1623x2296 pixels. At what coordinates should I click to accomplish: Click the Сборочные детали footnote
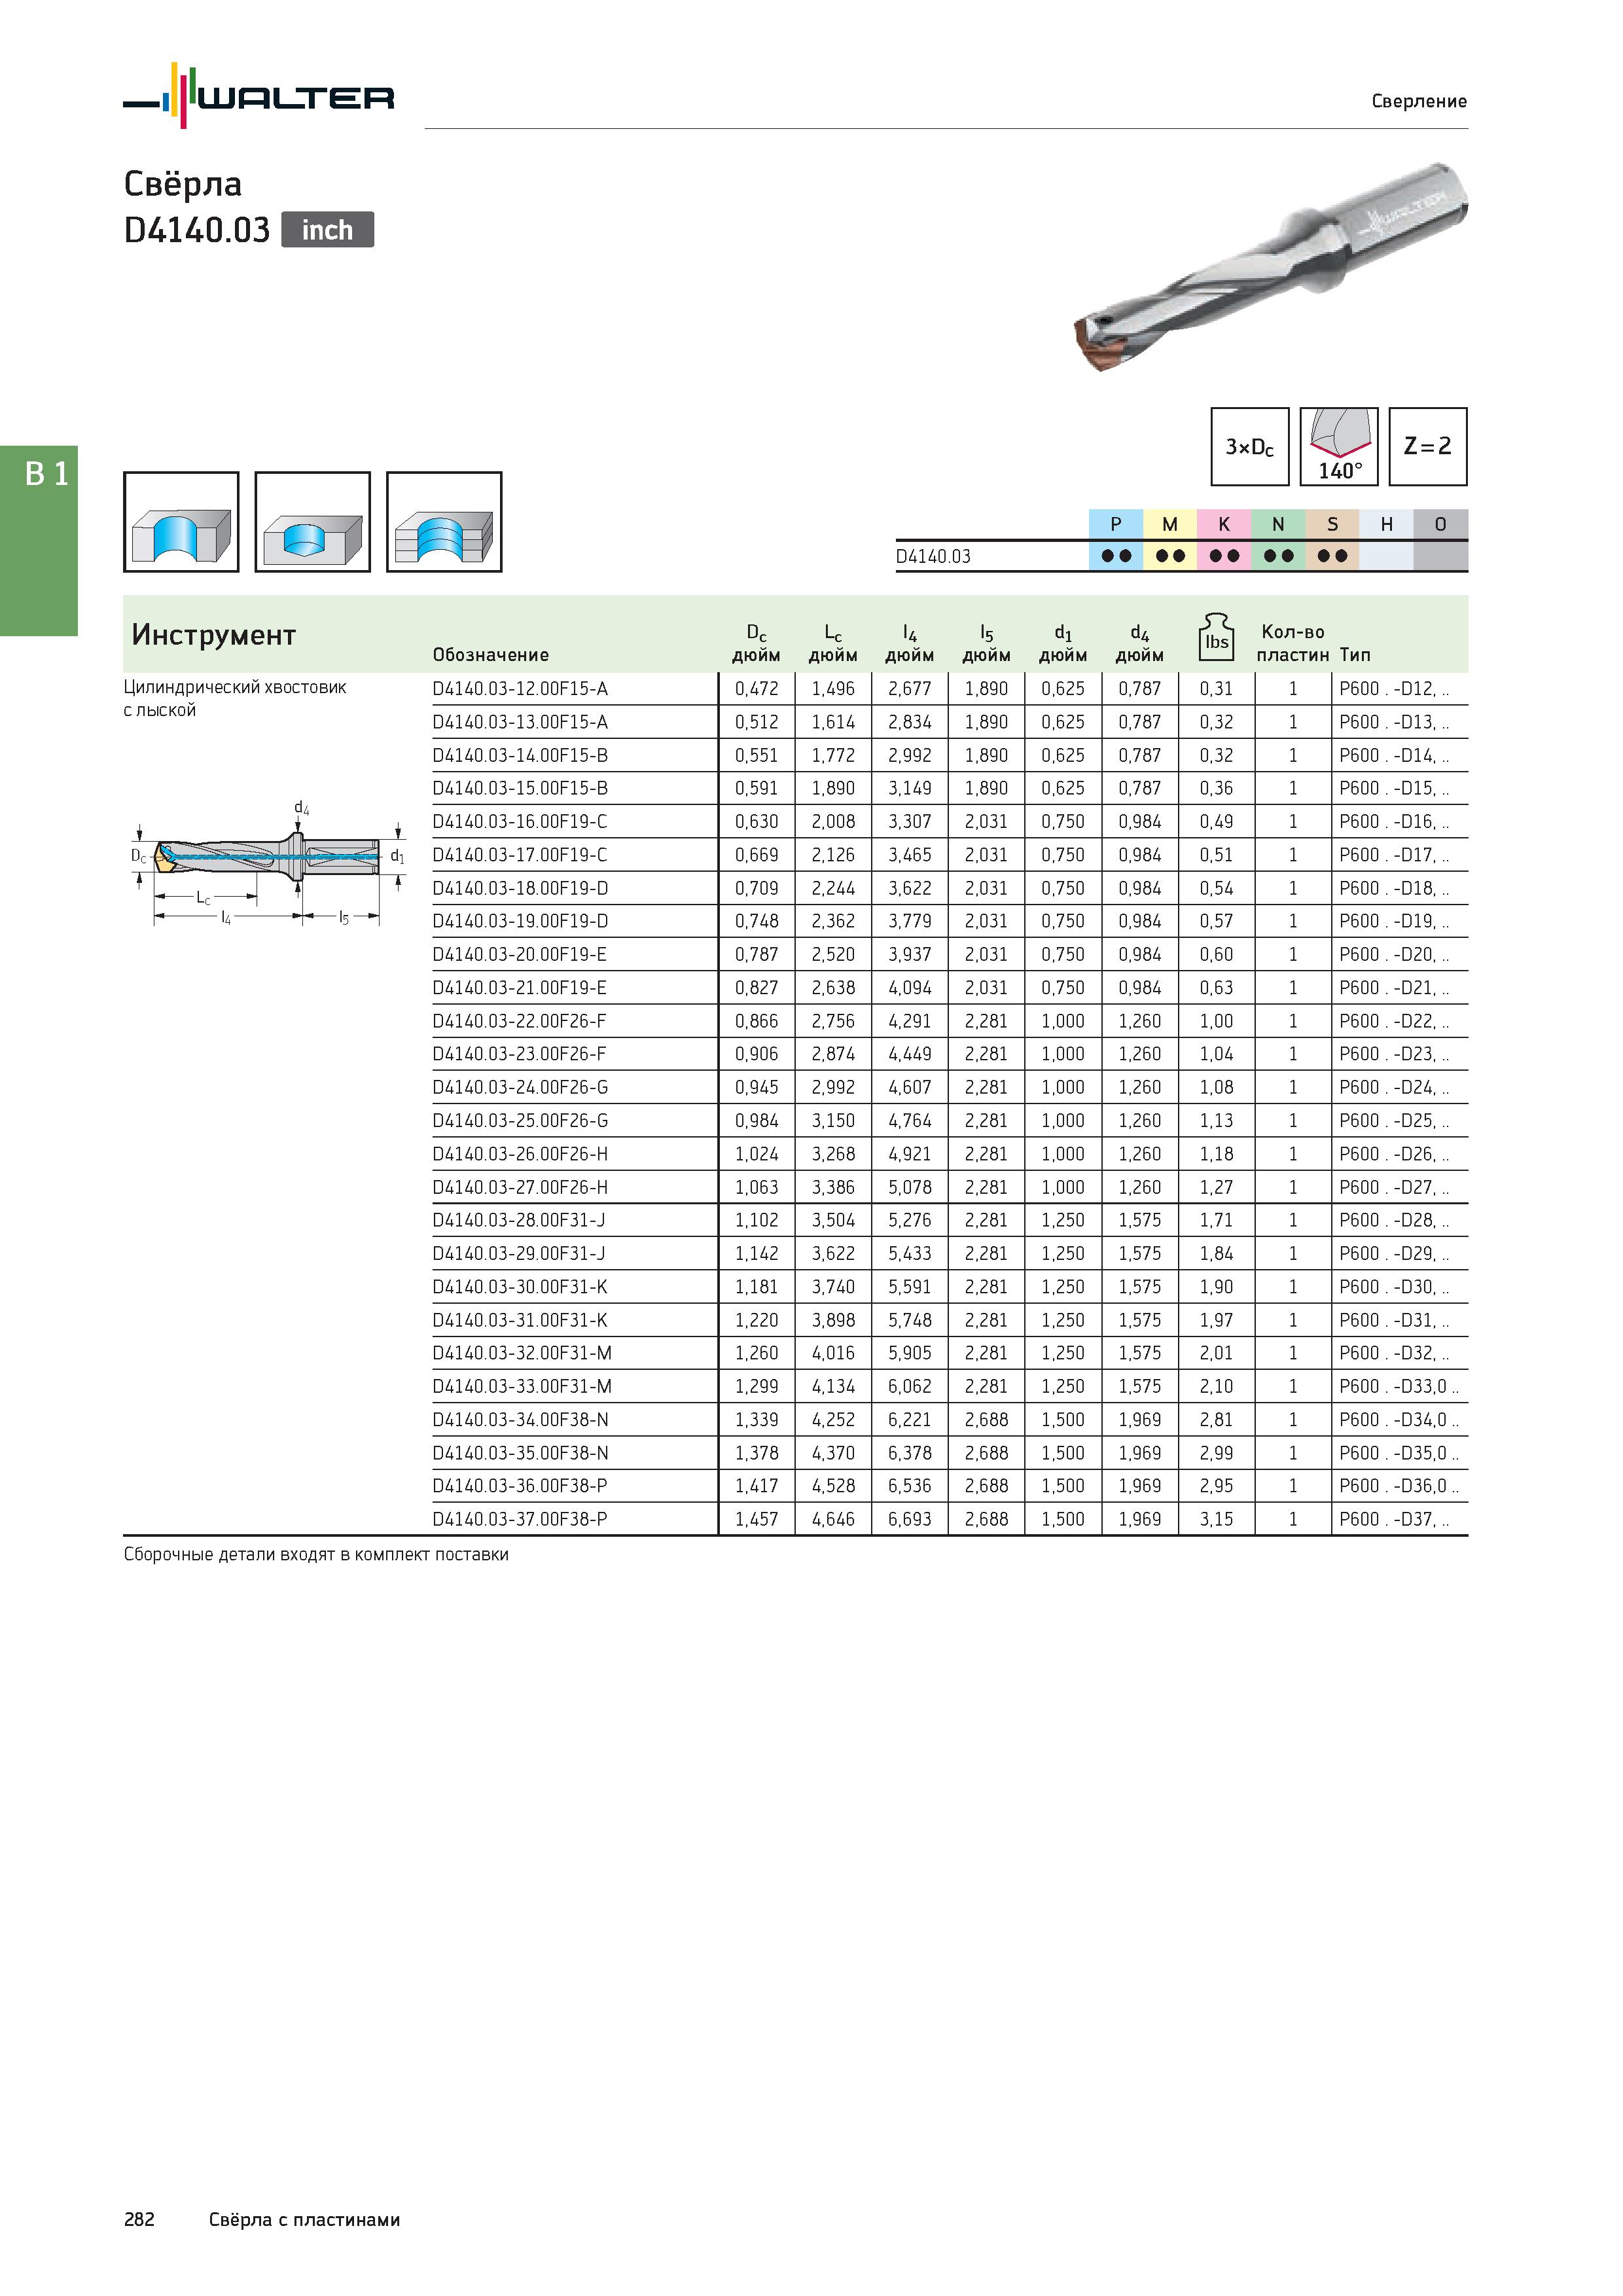[x=316, y=1555]
